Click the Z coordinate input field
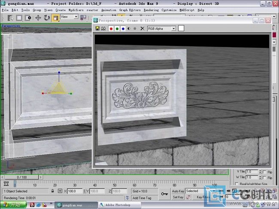The image size is (279, 209). 119,191
